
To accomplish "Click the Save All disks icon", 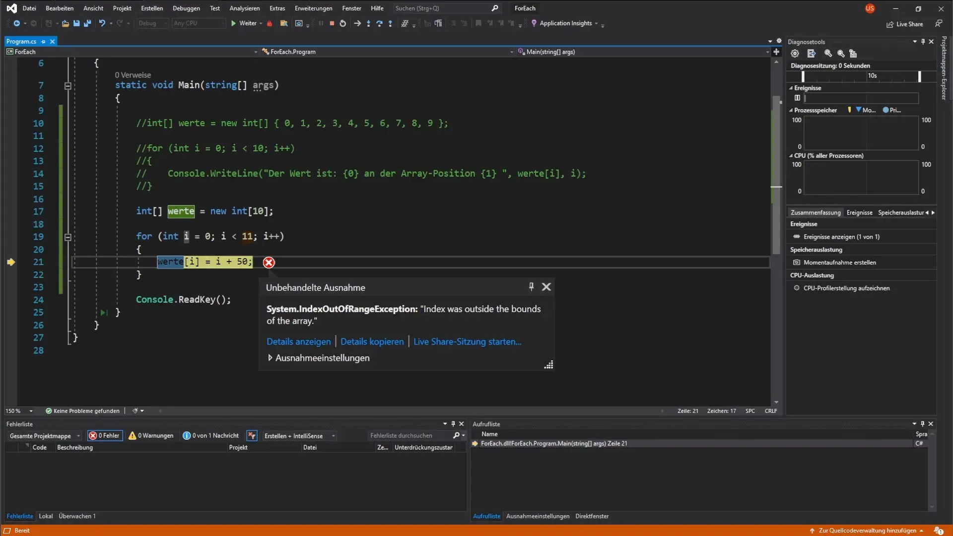I will (x=87, y=23).
